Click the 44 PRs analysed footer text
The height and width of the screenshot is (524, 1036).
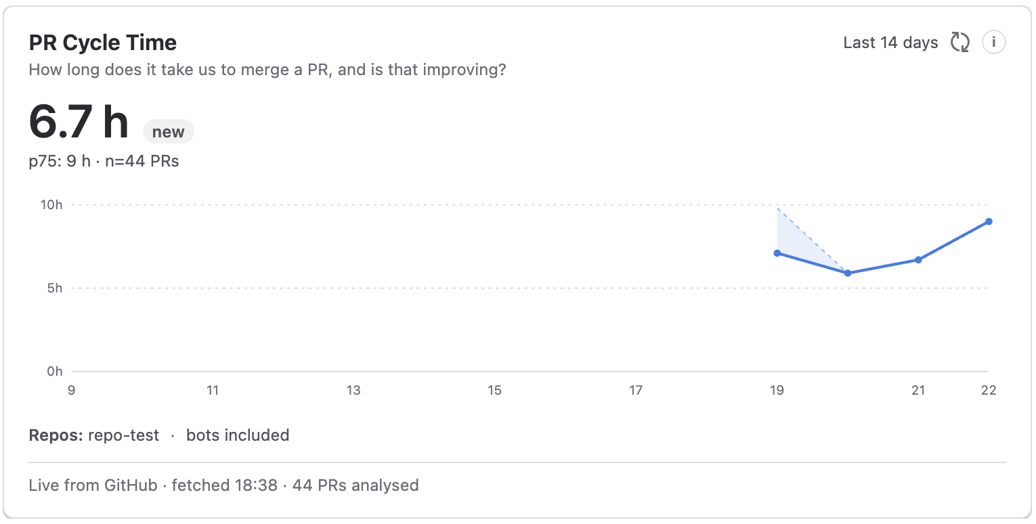pyautogui.click(x=355, y=485)
